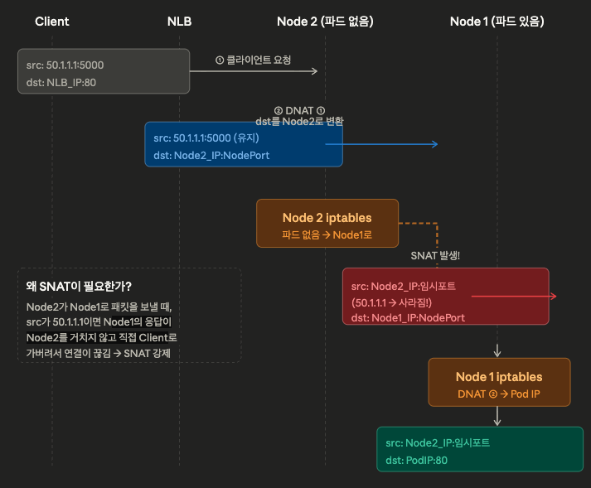This screenshot has height=488, width=591.
Task: Click 가버려서 연결이 끊김 → SNAT 강제 line
Action: (x=99, y=353)
